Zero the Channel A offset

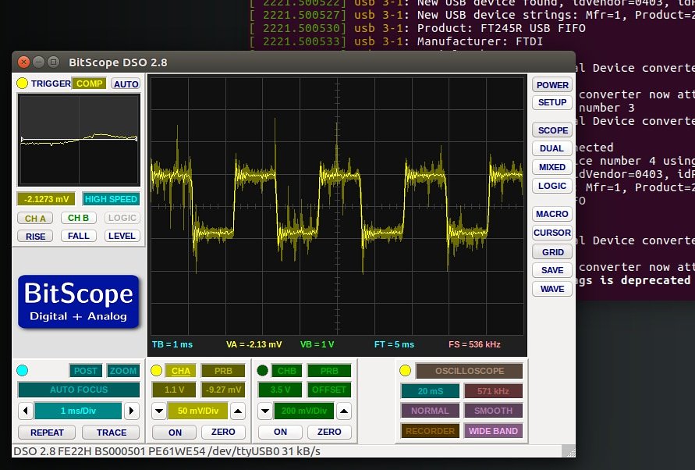click(224, 432)
